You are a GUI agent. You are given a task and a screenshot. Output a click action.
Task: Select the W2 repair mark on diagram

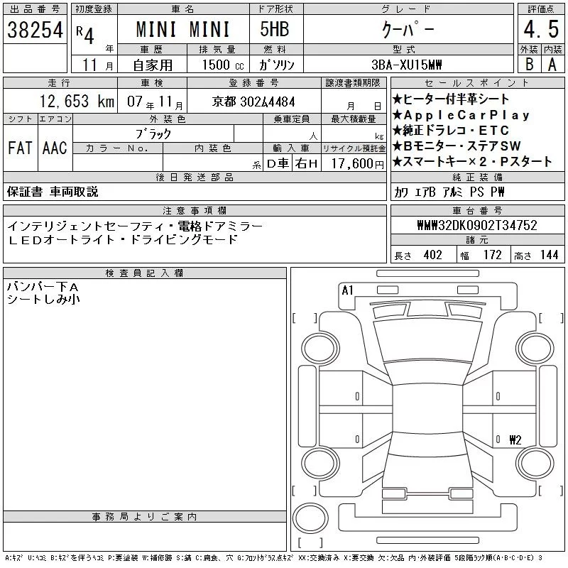click(515, 439)
